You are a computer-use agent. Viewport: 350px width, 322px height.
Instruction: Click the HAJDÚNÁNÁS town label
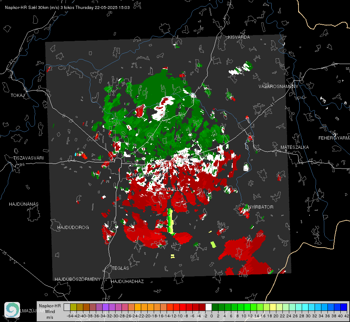click(24, 204)
